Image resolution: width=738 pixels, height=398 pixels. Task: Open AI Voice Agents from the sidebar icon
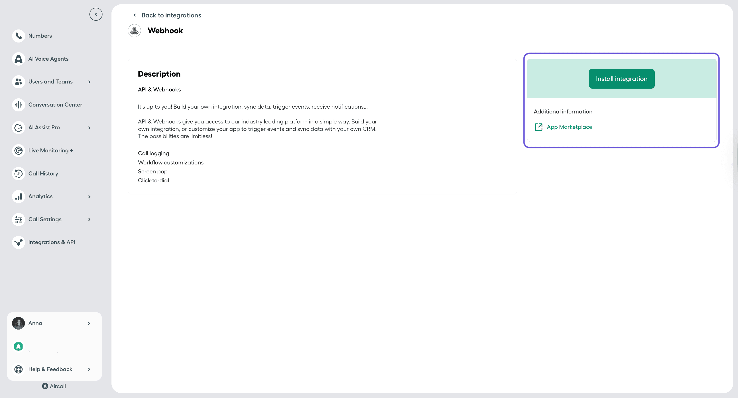tap(18, 59)
